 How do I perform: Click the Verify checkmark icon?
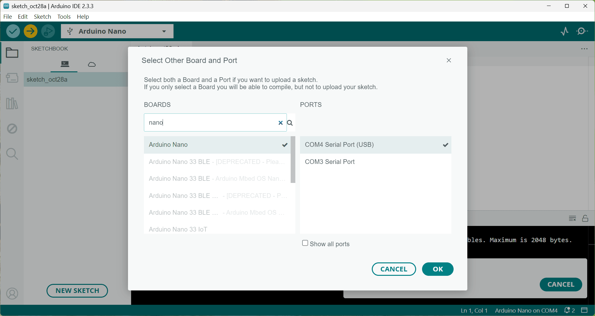13,31
